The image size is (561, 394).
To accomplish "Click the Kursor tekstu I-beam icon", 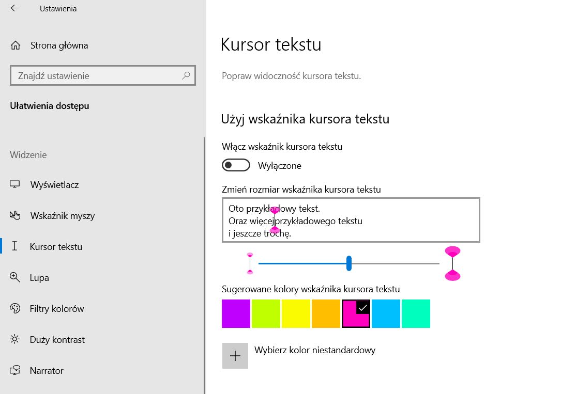I will (14, 246).
